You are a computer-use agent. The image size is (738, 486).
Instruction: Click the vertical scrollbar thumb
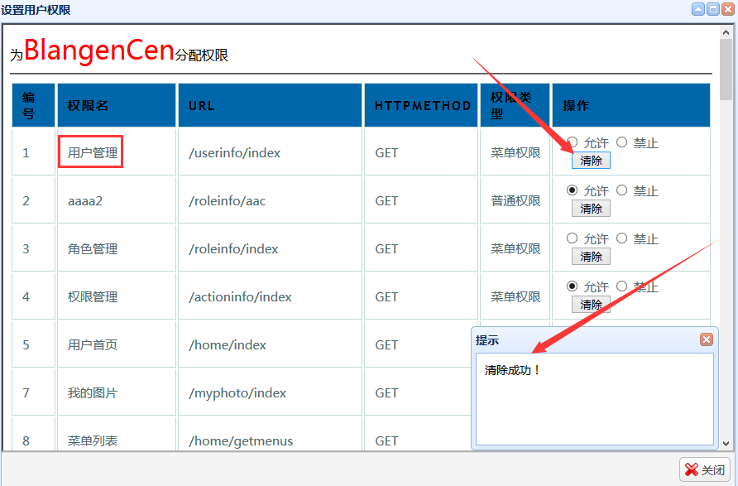click(726, 70)
